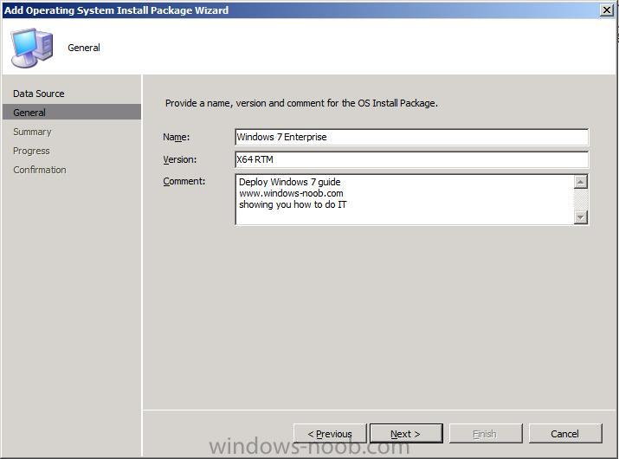The width and height of the screenshot is (619, 459).
Task: Click the Name: label
Action: [177, 137]
